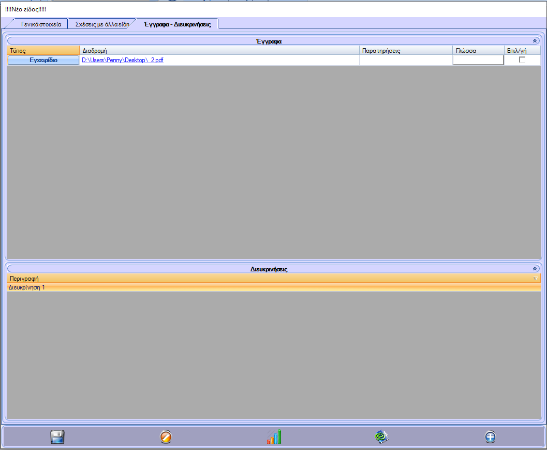The height and width of the screenshot is (450, 547).
Task: Collapse the Διευκρινήσεις section
Action: click(x=535, y=269)
